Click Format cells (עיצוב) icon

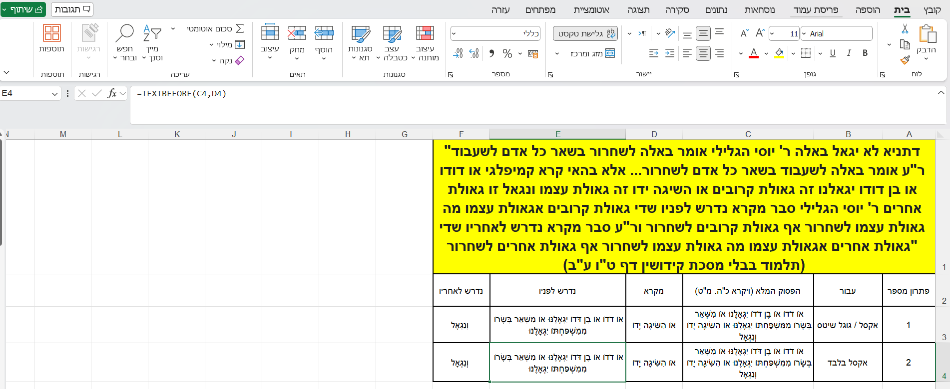point(270,32)
